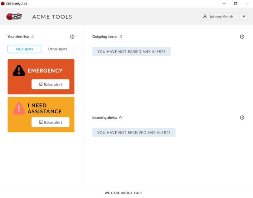This screenshot has height=198, width=253.
Task: Click the 'You have not raised any alerts' banner
Action: (x=131, y=51)
